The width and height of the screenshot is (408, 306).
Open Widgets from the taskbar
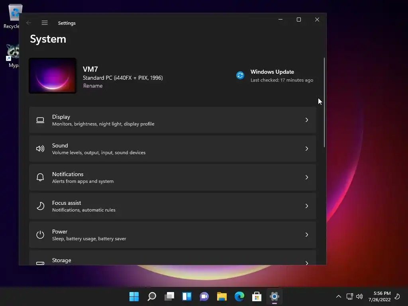tap(187, 296)
